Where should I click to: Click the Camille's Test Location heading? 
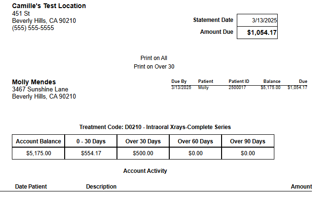pos(49,6)
